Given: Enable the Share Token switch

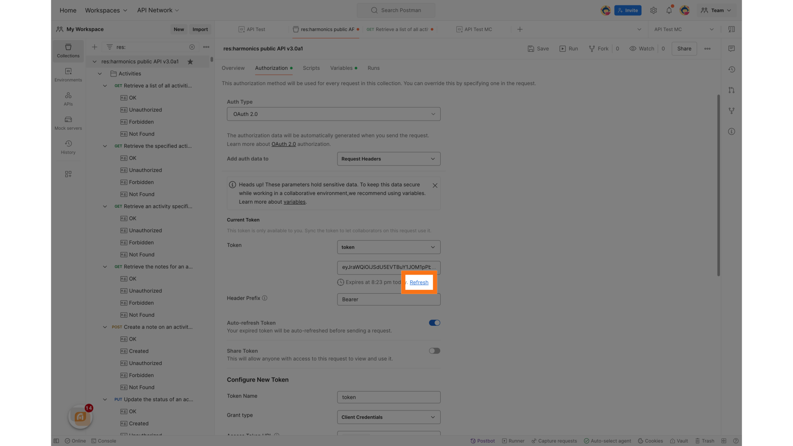Looking at the screenshot, I should tap(434, 351).
